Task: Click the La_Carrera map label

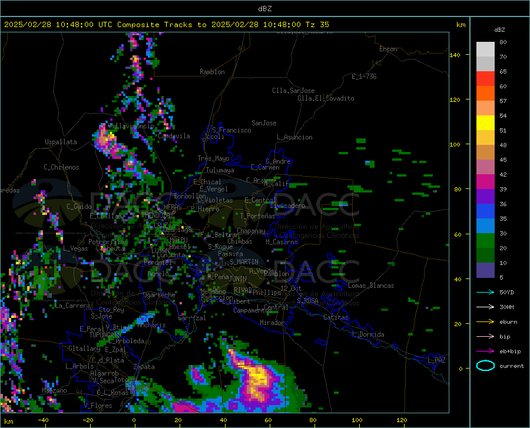Action: click(x=72, y=306)
